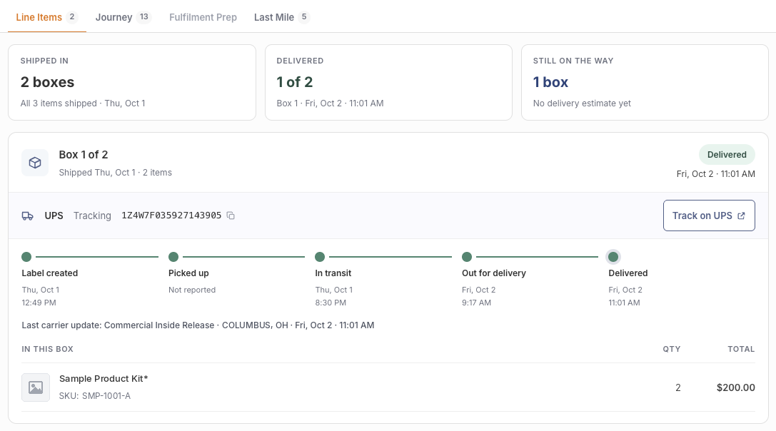The width and height of the screenshot is (776, 431).
Task: Open the Line Items tab
Action: click(47, 17)
